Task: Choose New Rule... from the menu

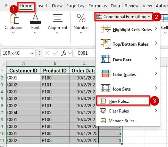Action: click(x=123, y=101)
